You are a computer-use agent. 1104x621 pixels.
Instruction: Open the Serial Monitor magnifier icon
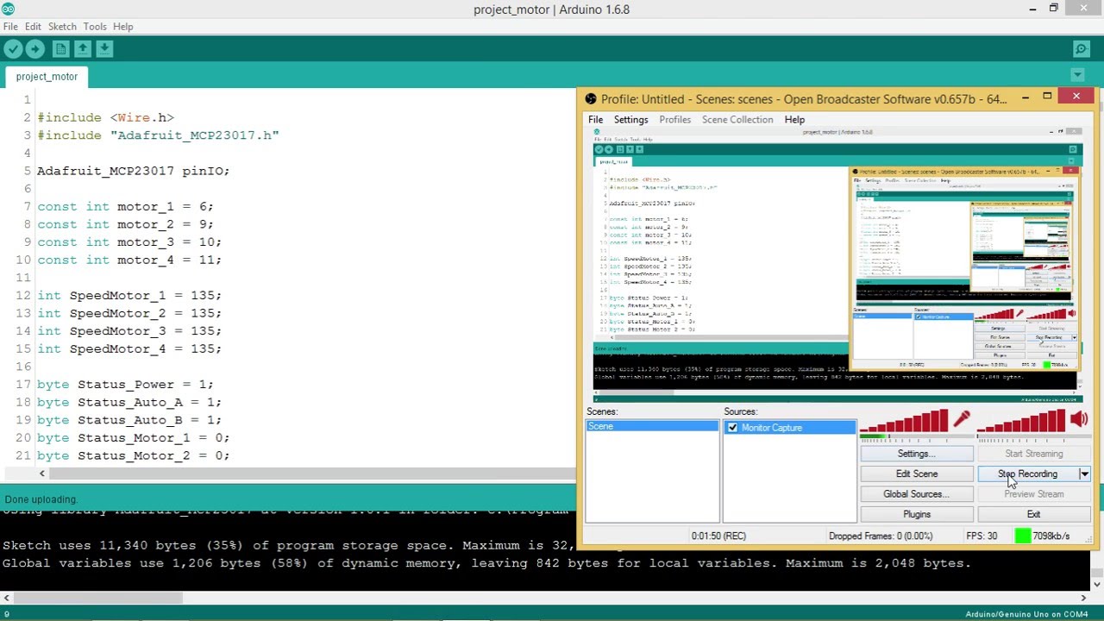click(x=1082, y=49)
